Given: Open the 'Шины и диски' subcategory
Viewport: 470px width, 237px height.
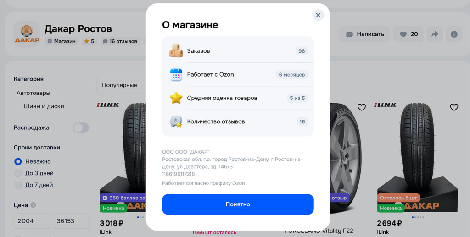Looking at the screenshot, I should 44,106.
